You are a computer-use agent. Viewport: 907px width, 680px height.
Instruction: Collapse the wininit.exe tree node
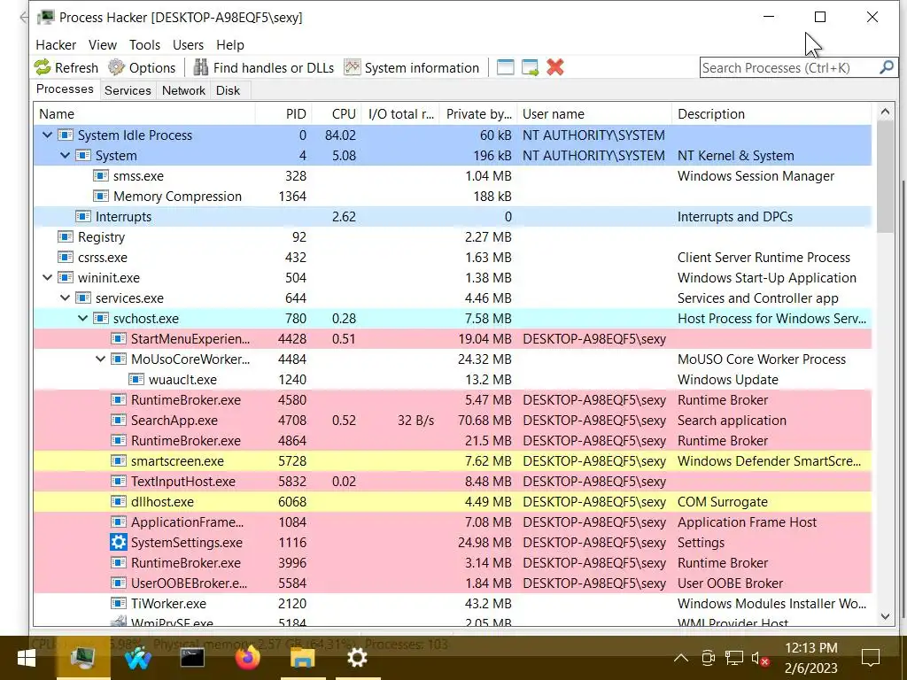48,277
